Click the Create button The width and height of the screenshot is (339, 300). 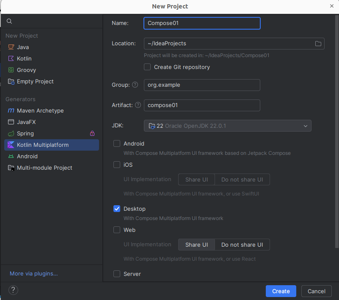(281, 291)
